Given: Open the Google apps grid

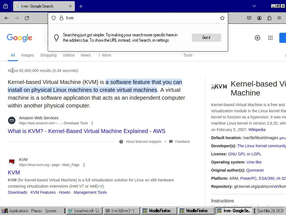Looking at the screenshot, I should pyautogui.click(x=270, y=38).
